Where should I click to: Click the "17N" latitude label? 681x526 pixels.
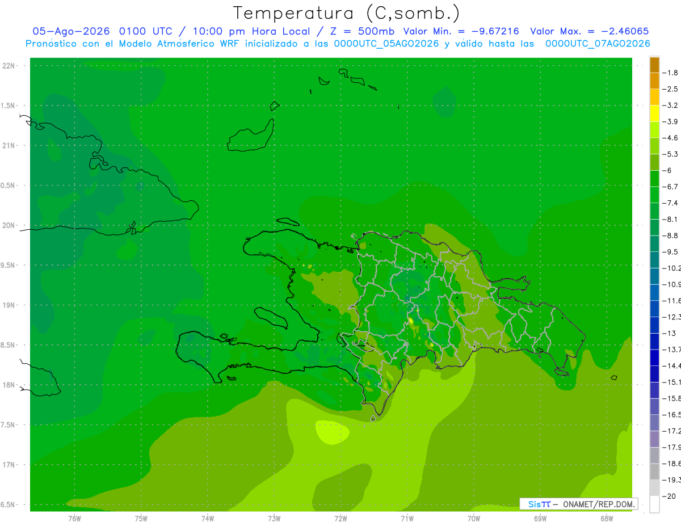tap(9, 465)
